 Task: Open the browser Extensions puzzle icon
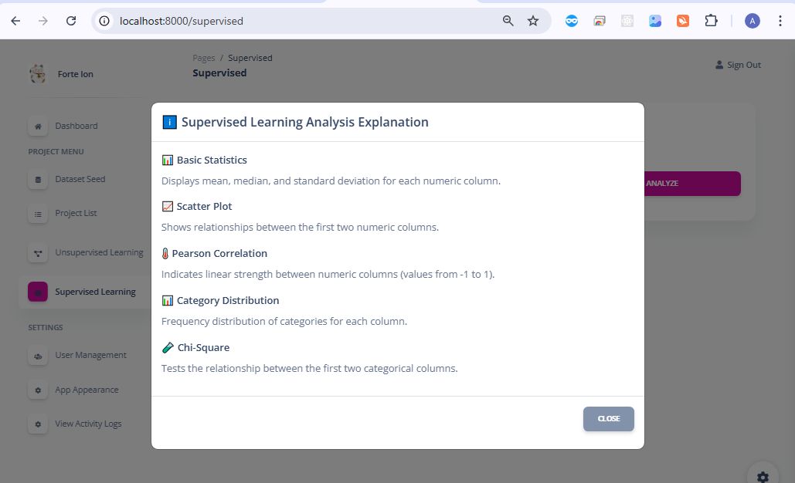711,21
